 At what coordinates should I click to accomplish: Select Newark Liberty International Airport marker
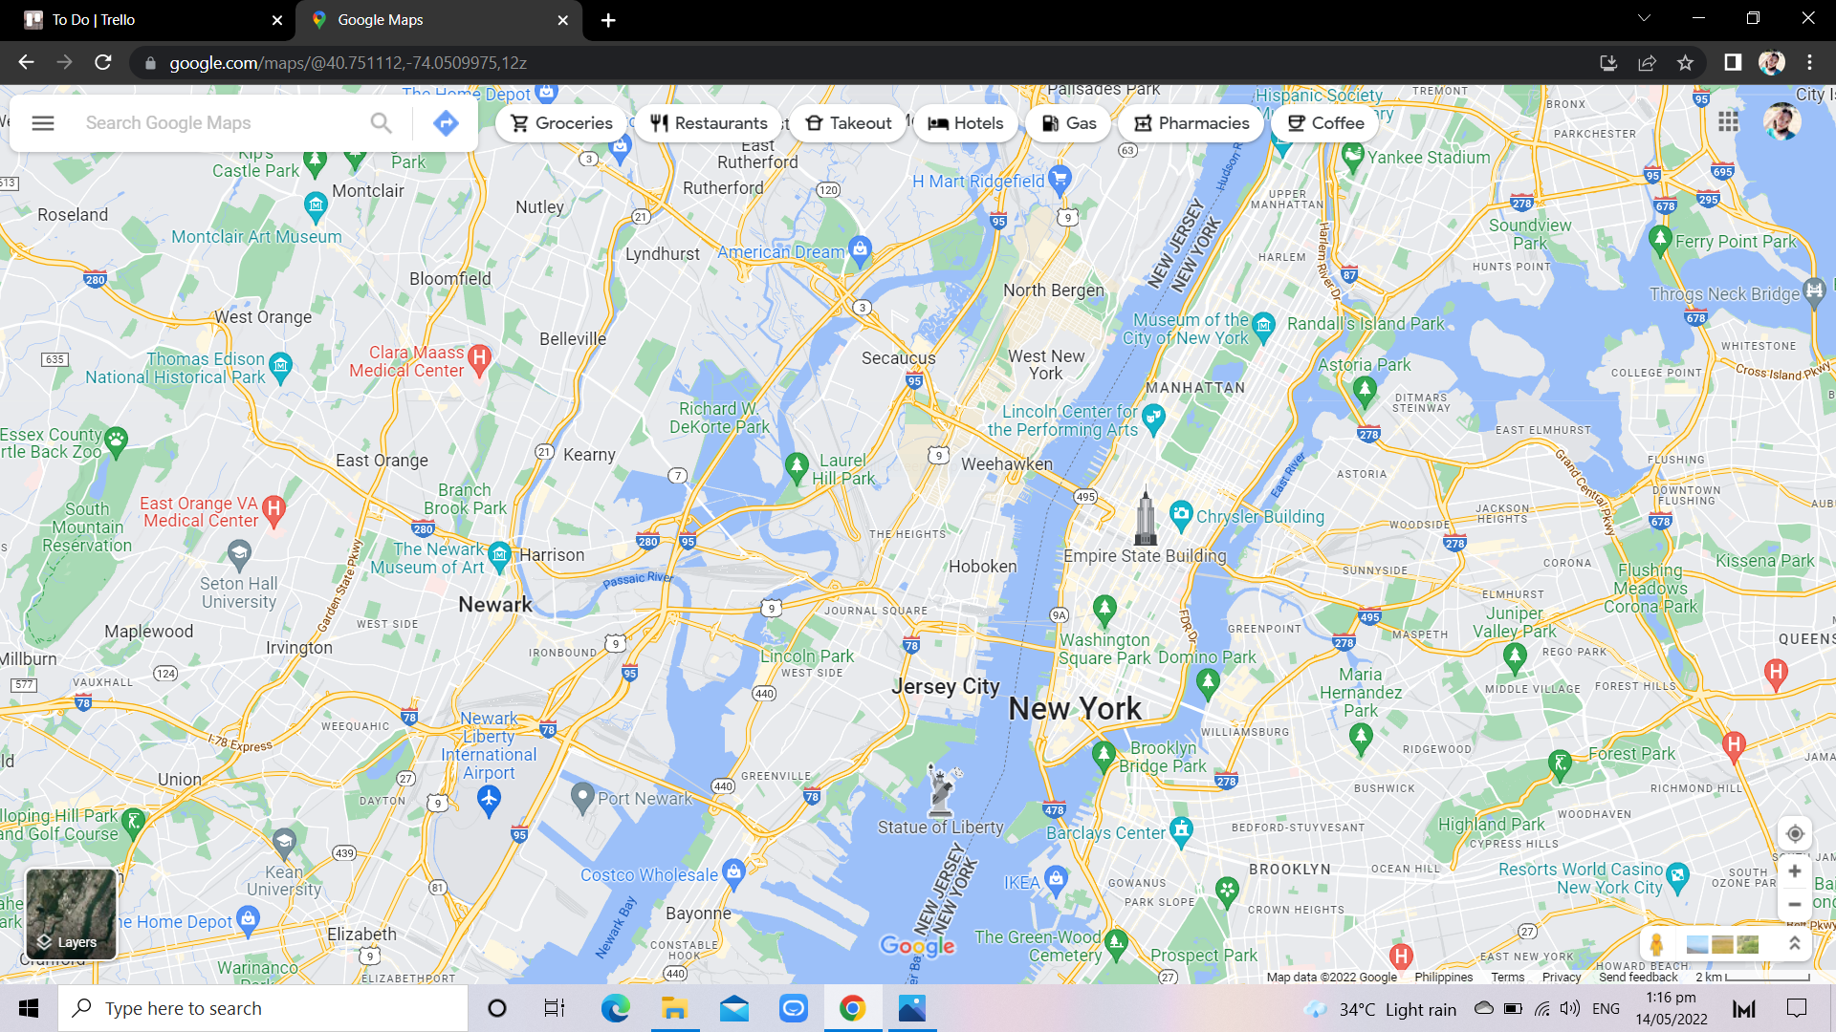pos(489,799)
